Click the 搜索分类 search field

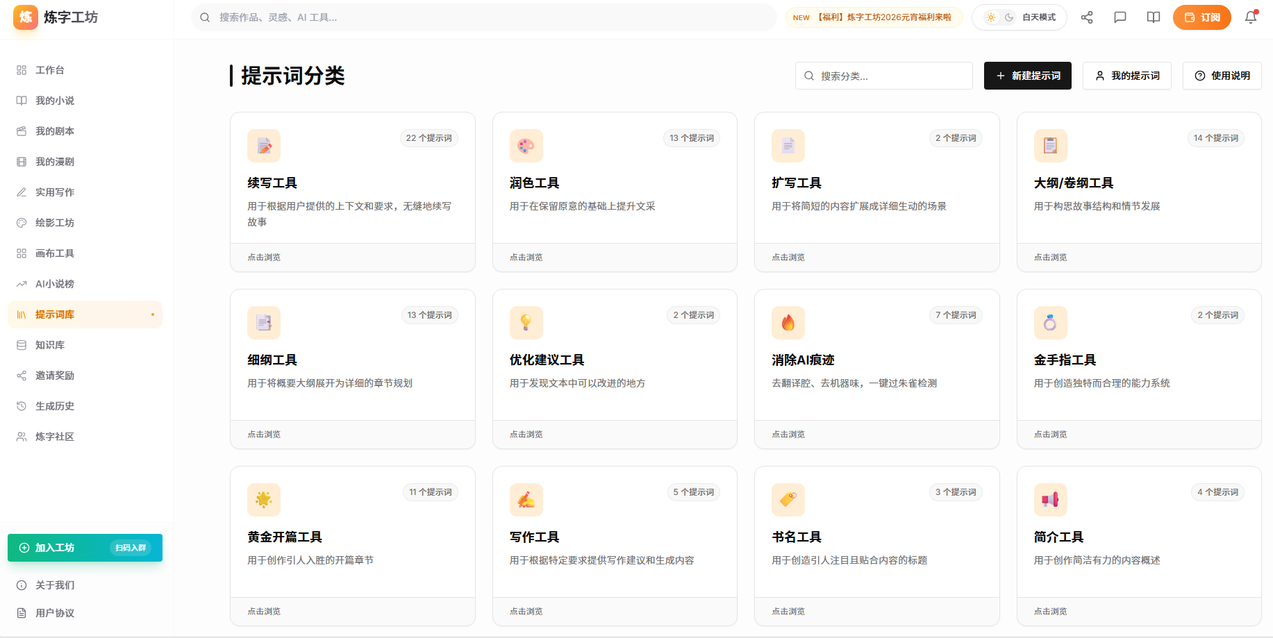pyautogui.click(x=883, y=76)
